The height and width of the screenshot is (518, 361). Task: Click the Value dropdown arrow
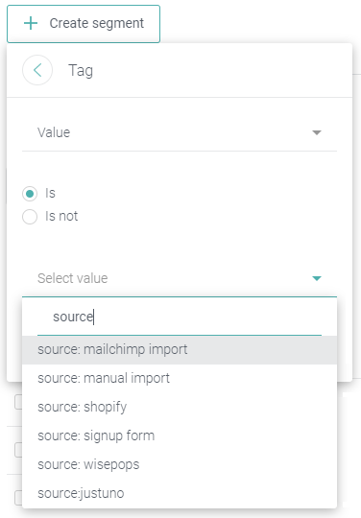(317, 132)
